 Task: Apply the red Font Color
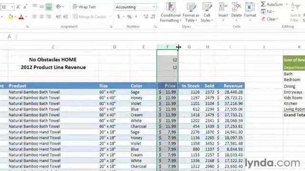[x=21, y=17]
